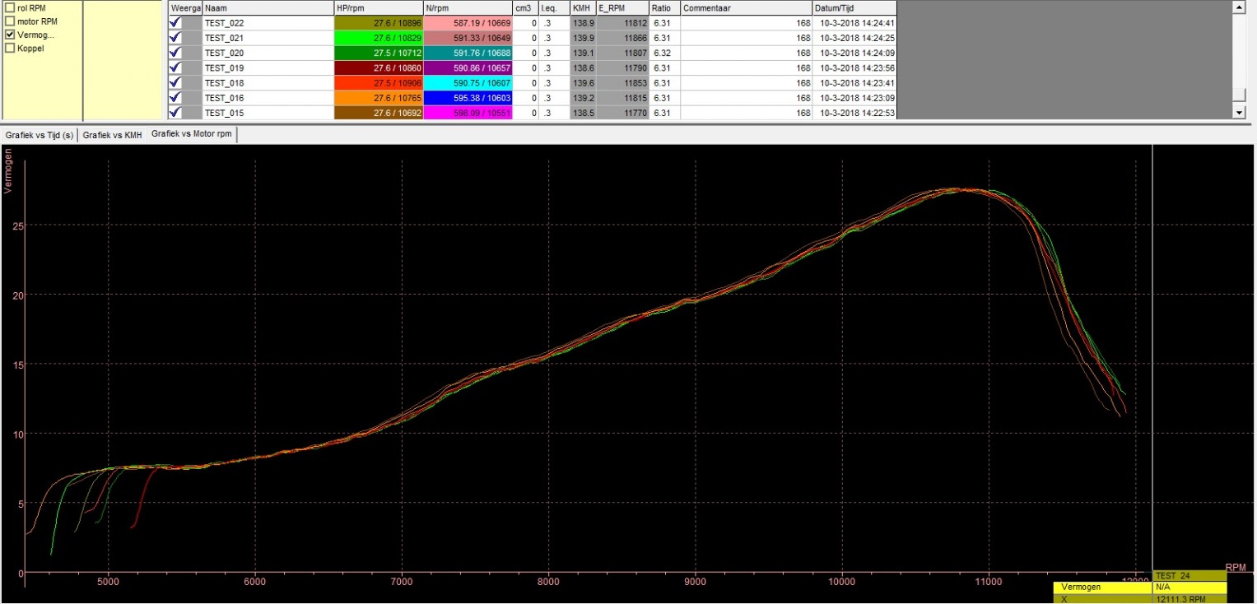The height and width of the screenshot is (604, 1257).
Task: Open brown HP swatch 27.6 / 10692
Action: pos(379,112)
